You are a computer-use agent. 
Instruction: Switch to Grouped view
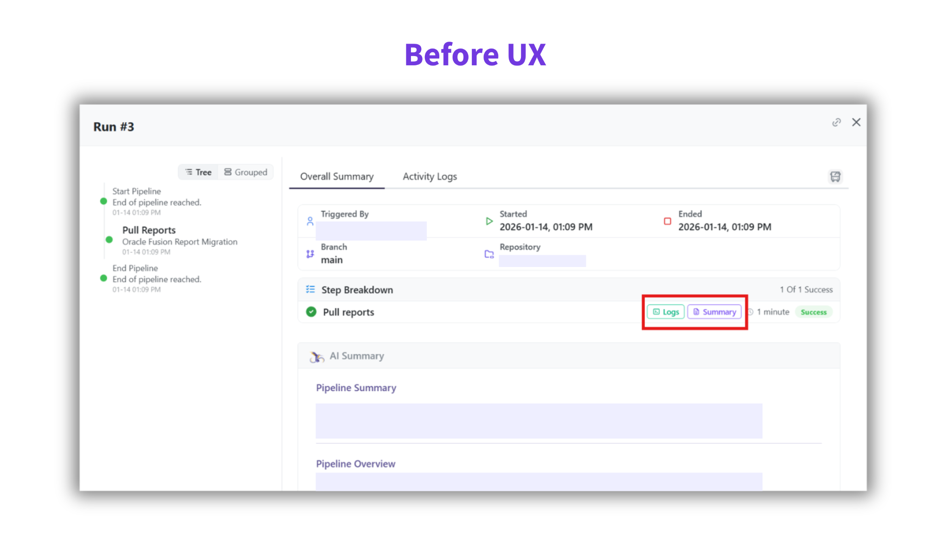pos(246,172)
